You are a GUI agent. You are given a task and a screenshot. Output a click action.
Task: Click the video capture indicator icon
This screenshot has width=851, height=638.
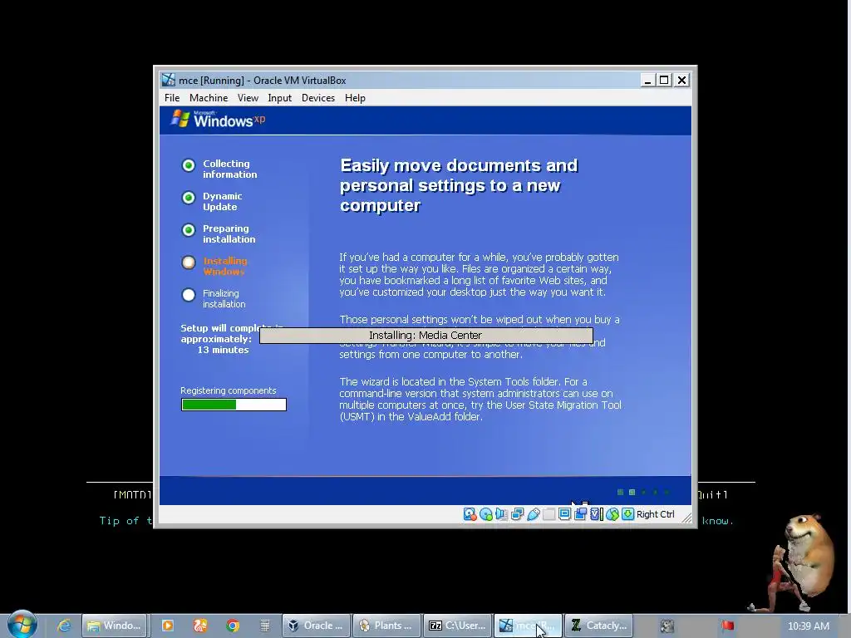point(580,514)
